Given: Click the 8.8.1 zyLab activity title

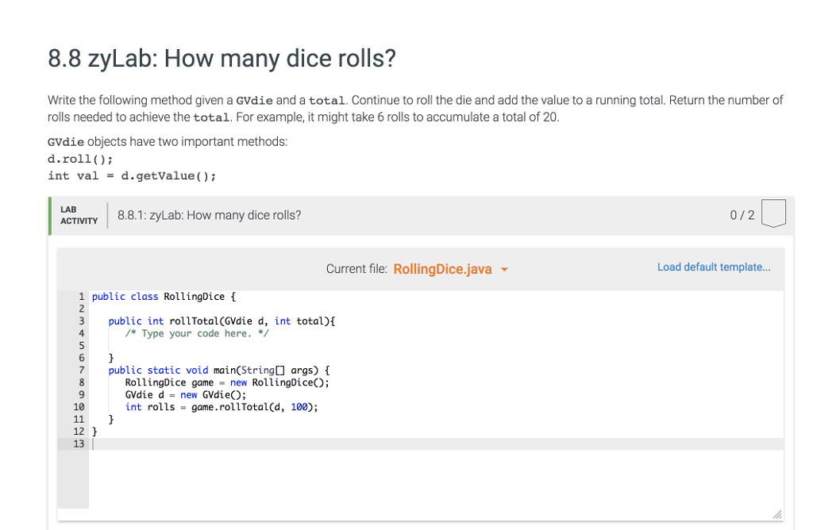Looking at the screenshot, I should (209, 214).
